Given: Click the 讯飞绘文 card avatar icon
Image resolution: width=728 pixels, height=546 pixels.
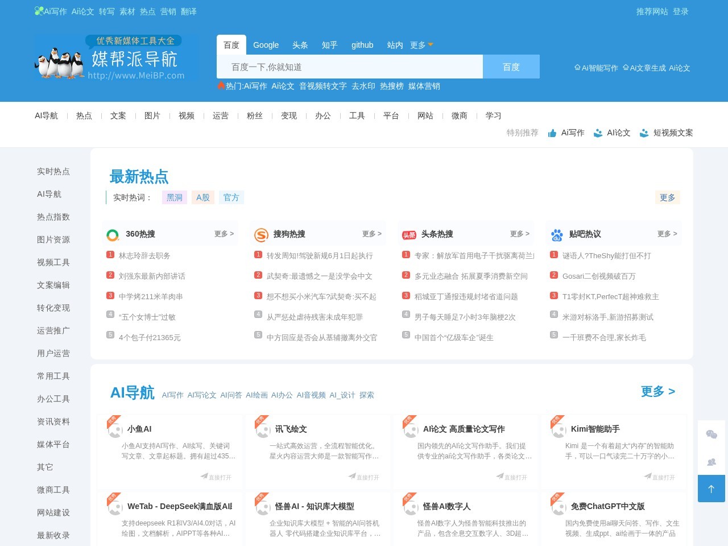Looking at the screenshot, I should click(x=263, y=429).
